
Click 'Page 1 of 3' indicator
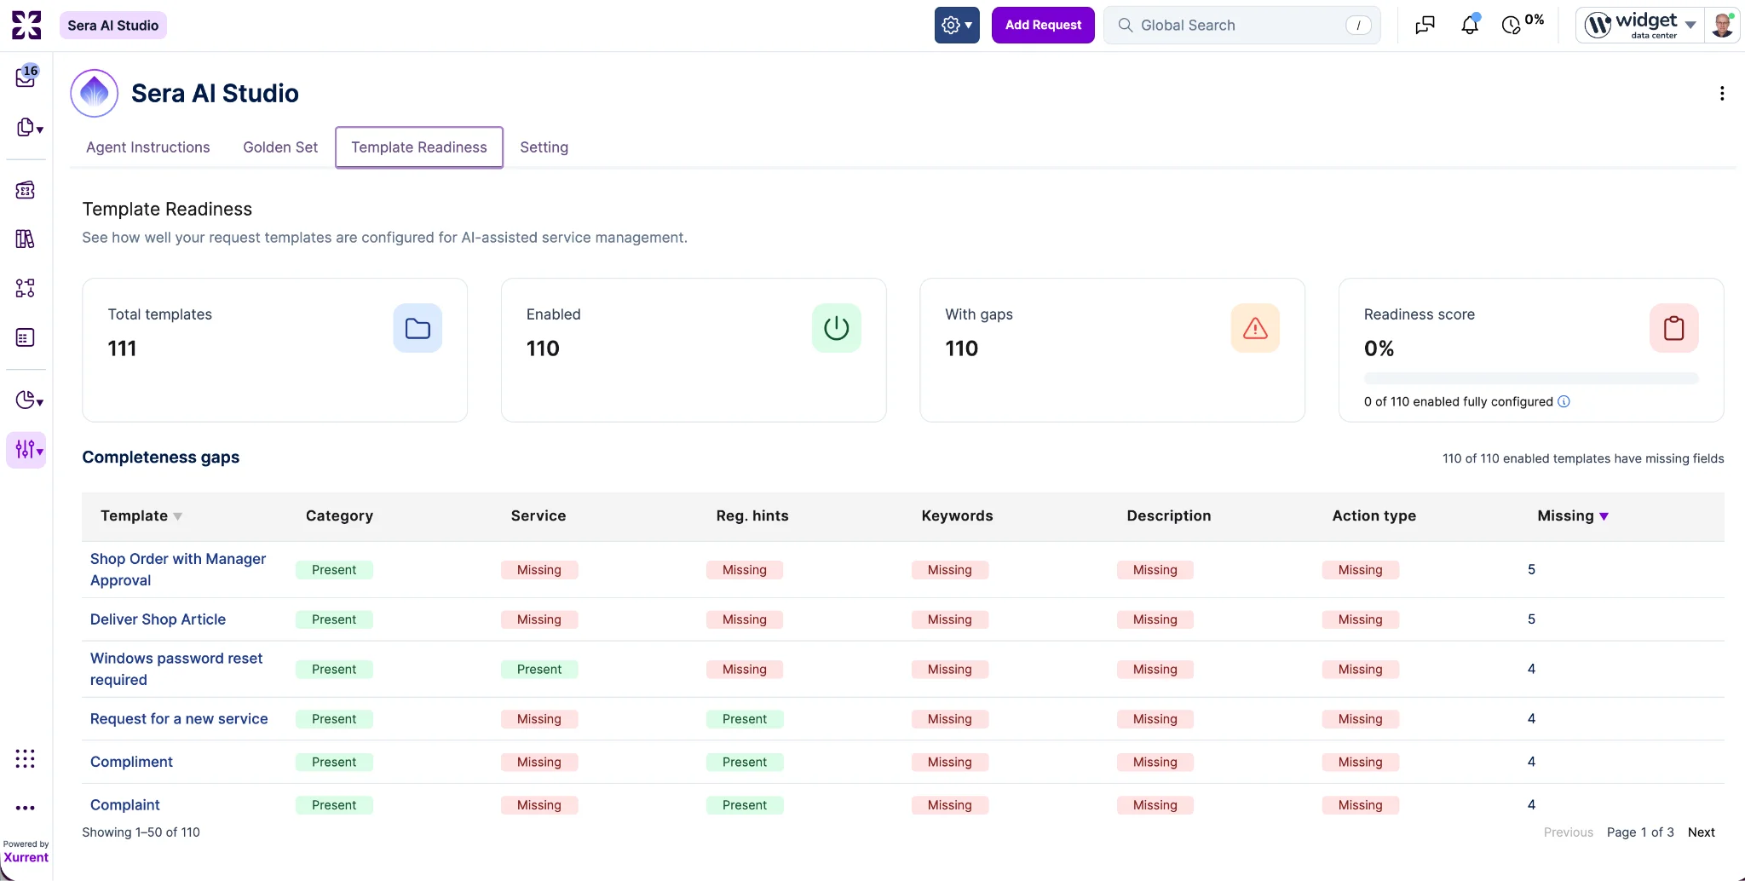(x=1640, y=832)
